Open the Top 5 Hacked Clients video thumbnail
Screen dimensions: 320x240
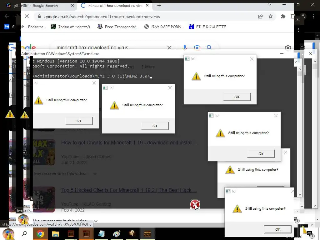(x=44, y=200)
